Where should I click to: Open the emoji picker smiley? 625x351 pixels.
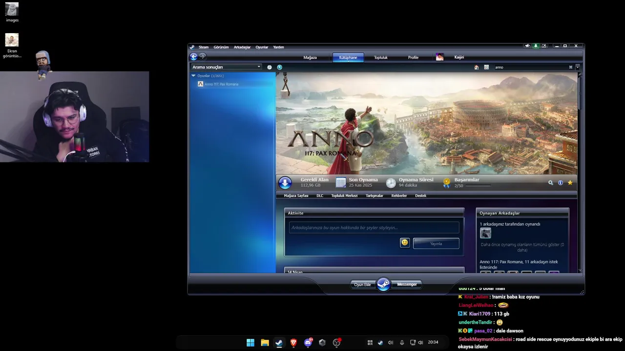coord(405,243)
